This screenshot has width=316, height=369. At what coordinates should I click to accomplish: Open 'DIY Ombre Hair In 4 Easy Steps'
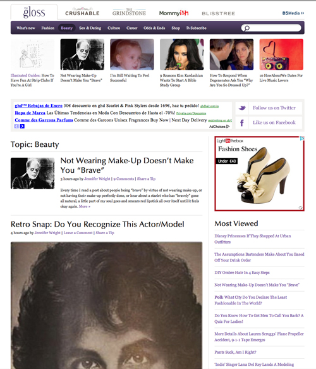(x=242, y=273)
